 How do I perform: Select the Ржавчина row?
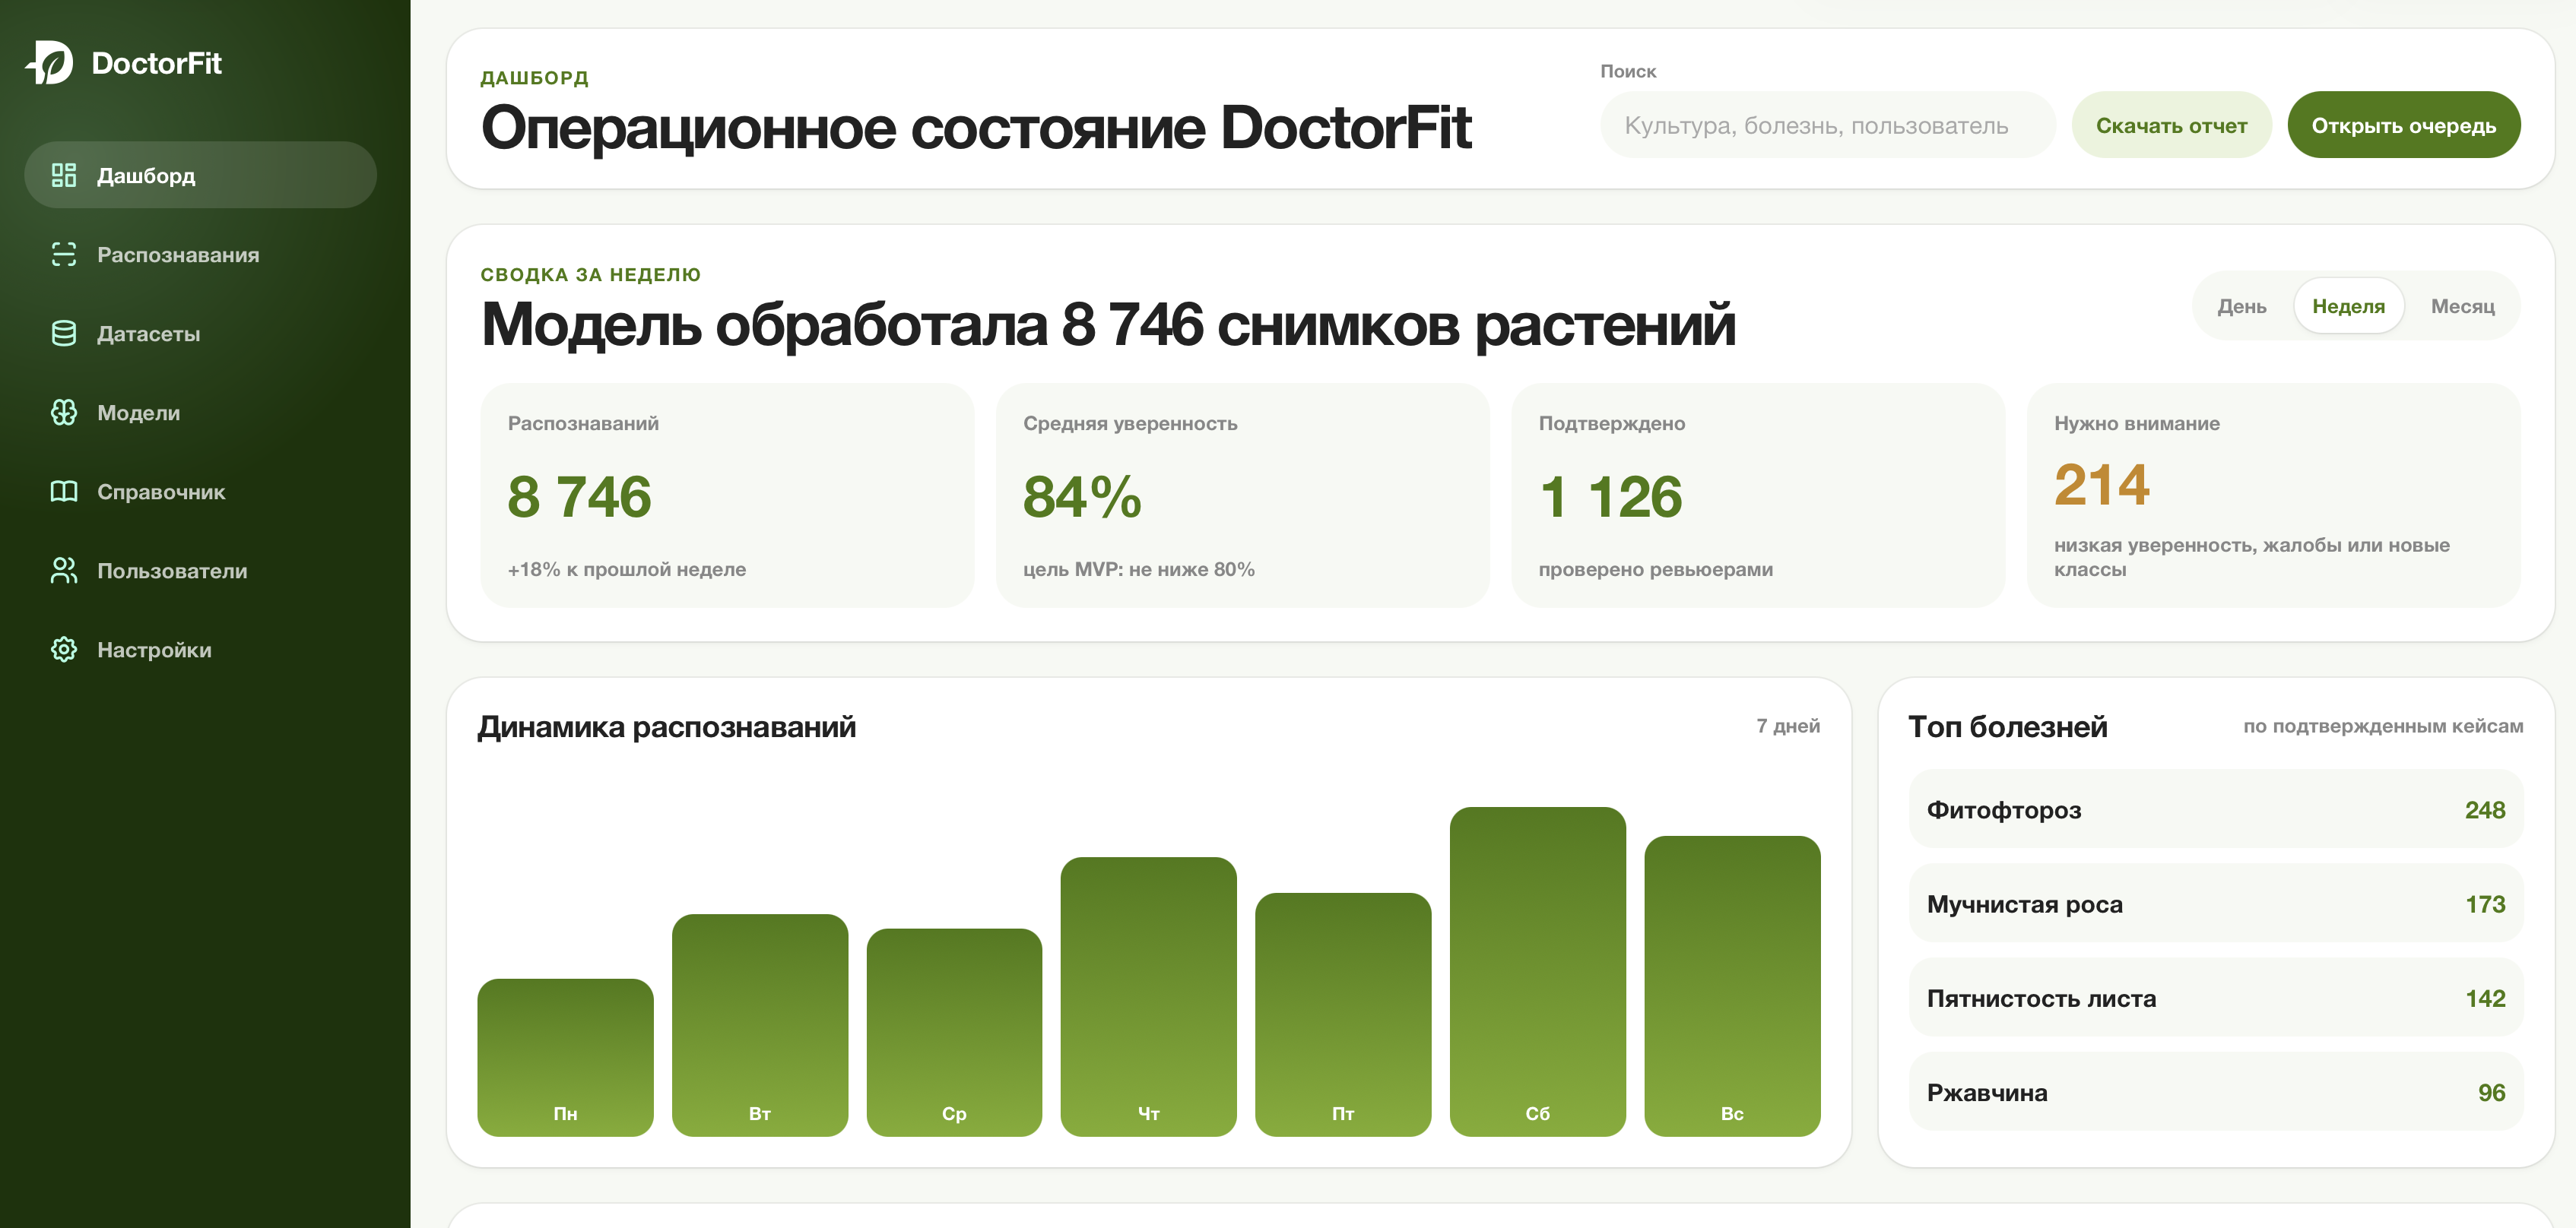point(2216,1092)
